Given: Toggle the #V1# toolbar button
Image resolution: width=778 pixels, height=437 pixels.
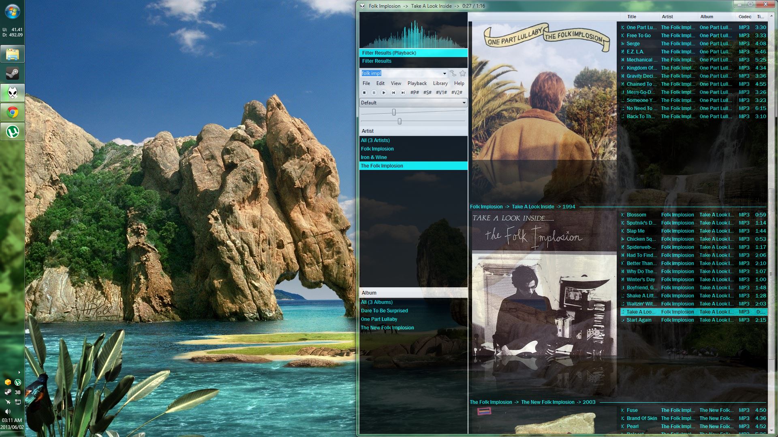Looking at the screenshot, I should (441, 93).
